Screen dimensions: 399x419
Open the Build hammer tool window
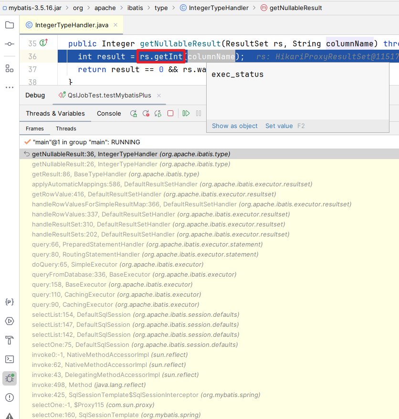pos(10,340)
